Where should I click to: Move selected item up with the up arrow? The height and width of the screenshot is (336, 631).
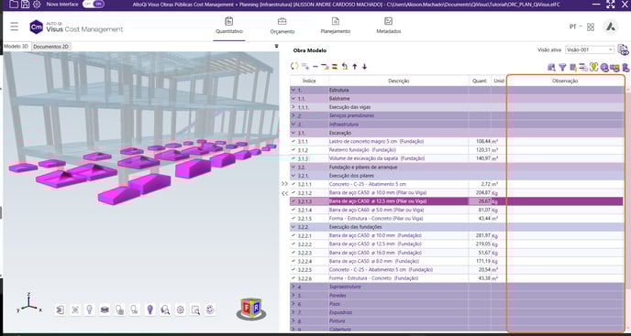point(355,66)
